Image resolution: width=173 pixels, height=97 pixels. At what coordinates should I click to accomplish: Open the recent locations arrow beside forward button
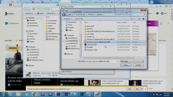(x=70, y=15)
